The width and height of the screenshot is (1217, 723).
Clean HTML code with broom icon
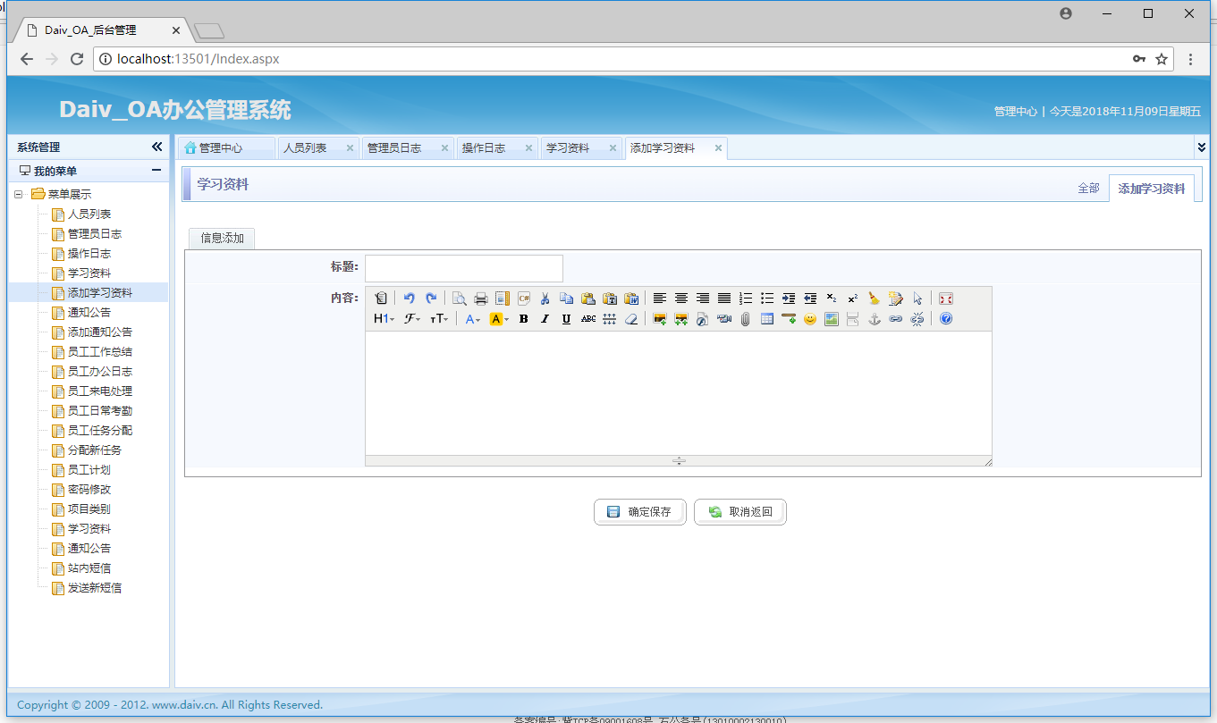[x=875, y=298]
